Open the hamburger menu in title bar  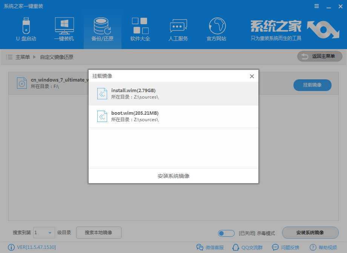point(316,6)
